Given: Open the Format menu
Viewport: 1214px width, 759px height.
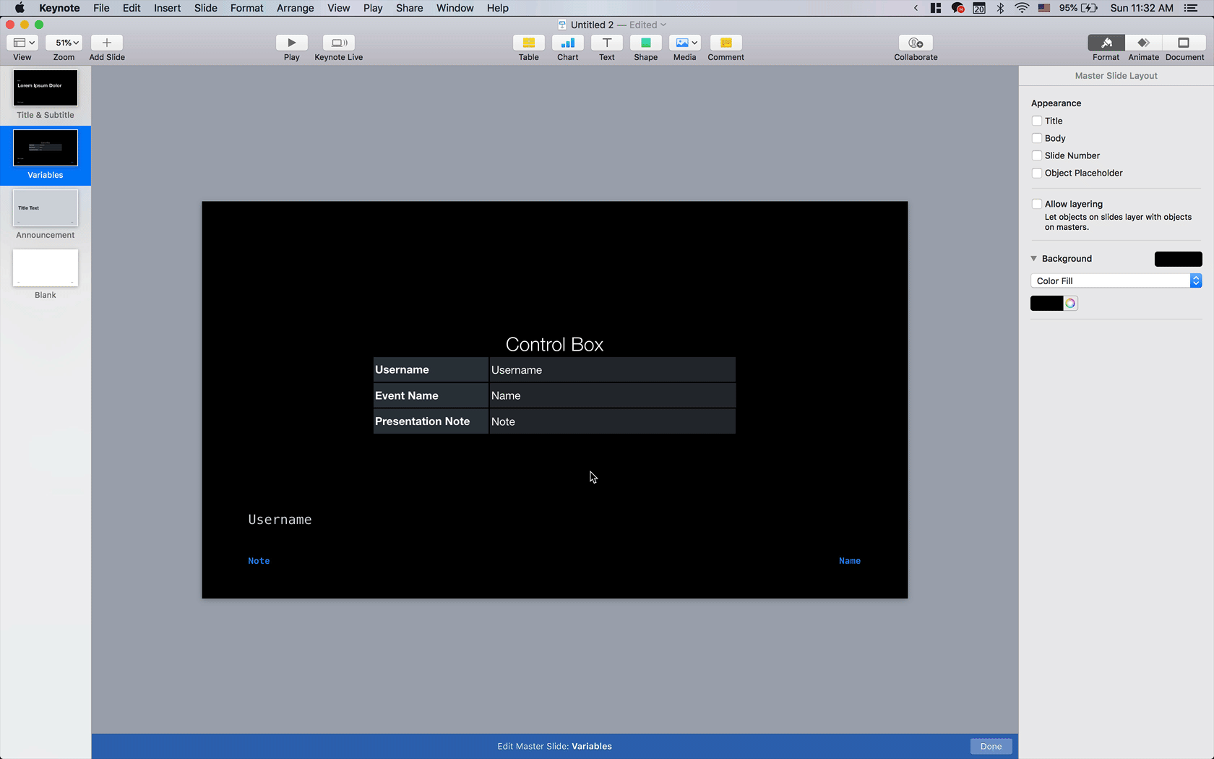Looking at the screenshot, I should (246, 8).
